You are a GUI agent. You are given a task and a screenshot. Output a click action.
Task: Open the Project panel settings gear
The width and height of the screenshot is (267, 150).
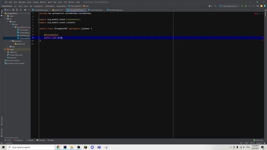pyautogui.click(x=25, y=10)
